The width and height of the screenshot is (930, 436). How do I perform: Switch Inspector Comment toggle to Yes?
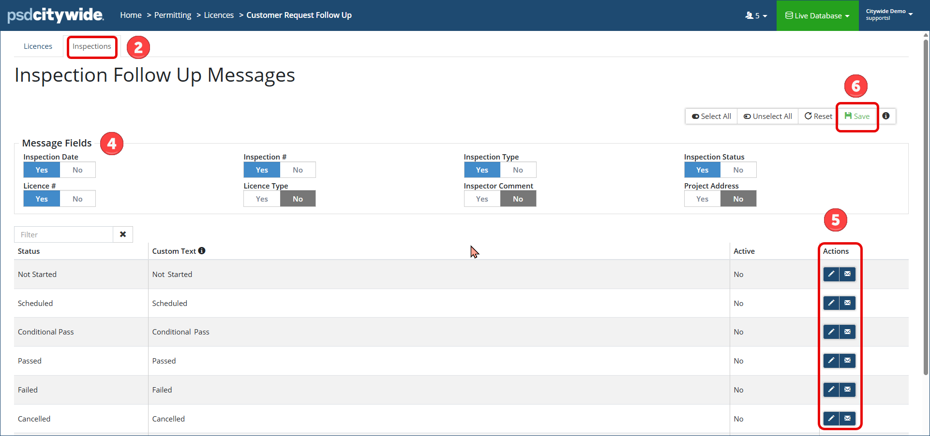point(482,199)
